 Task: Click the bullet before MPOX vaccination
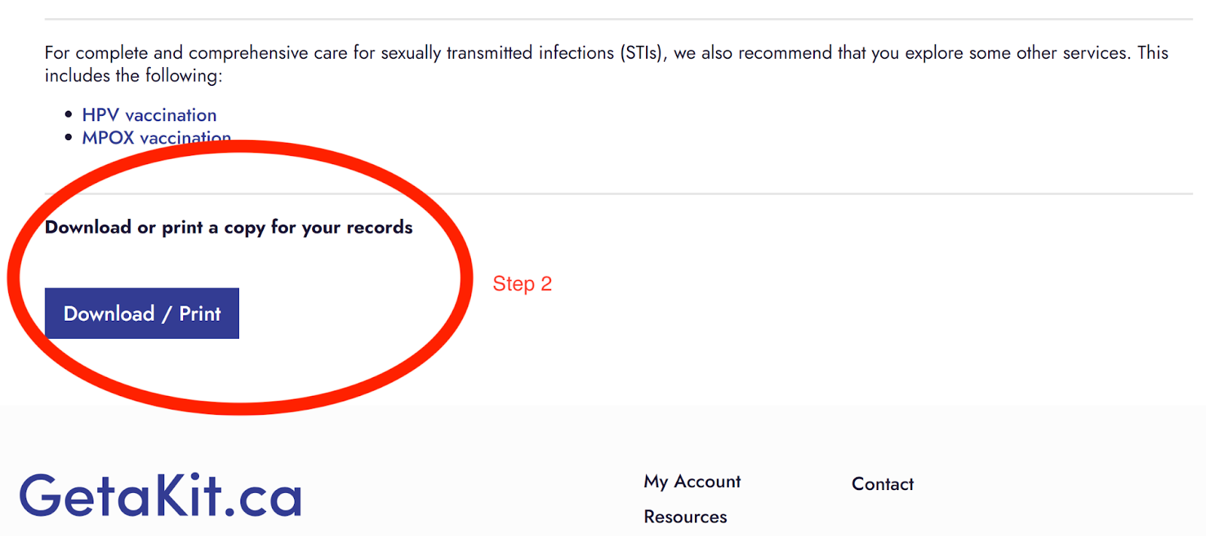tap(69, 137)
